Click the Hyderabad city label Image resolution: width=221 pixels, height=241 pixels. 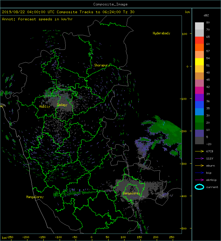(161, 33)
